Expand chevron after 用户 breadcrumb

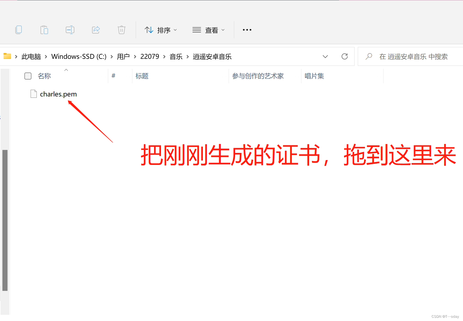click(x=135, y=57)
